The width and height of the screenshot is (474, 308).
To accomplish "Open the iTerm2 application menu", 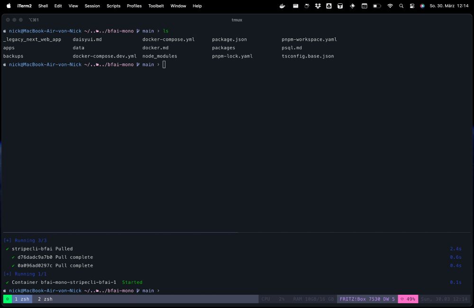I will click(25, 6).
